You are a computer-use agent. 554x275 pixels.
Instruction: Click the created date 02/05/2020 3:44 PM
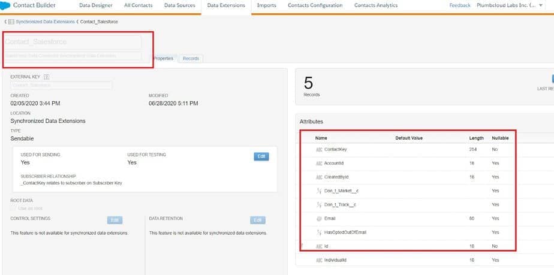point(35,104)
